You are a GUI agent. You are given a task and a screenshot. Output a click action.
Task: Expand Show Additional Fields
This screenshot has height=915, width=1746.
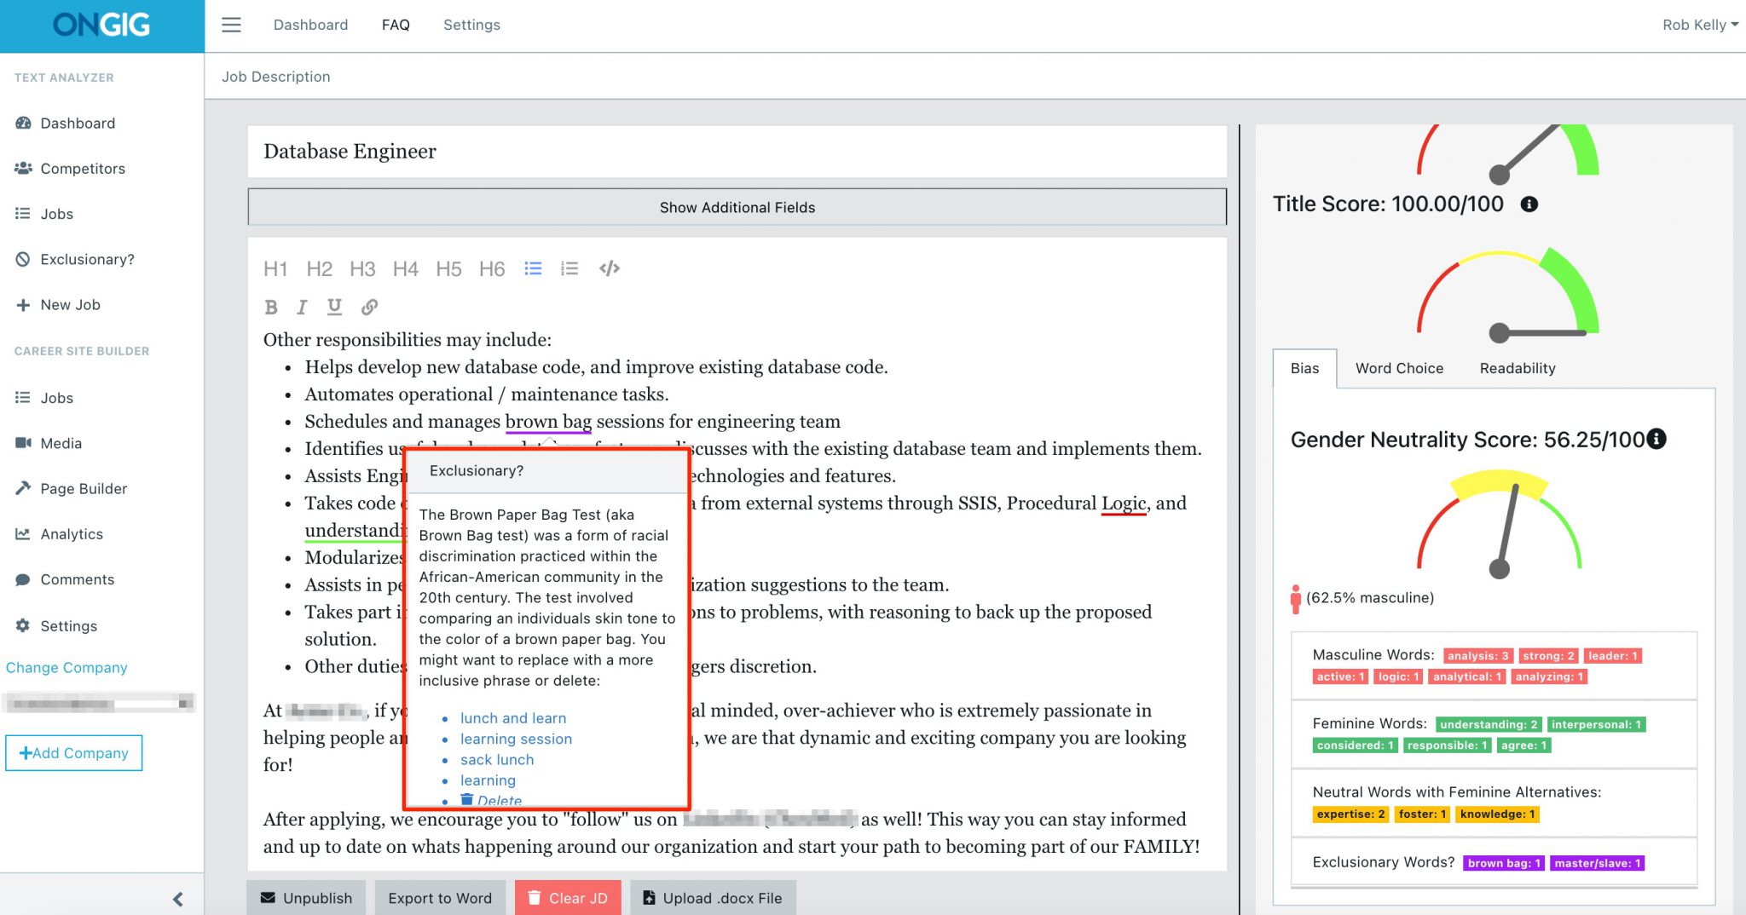(x=737, y=207)
